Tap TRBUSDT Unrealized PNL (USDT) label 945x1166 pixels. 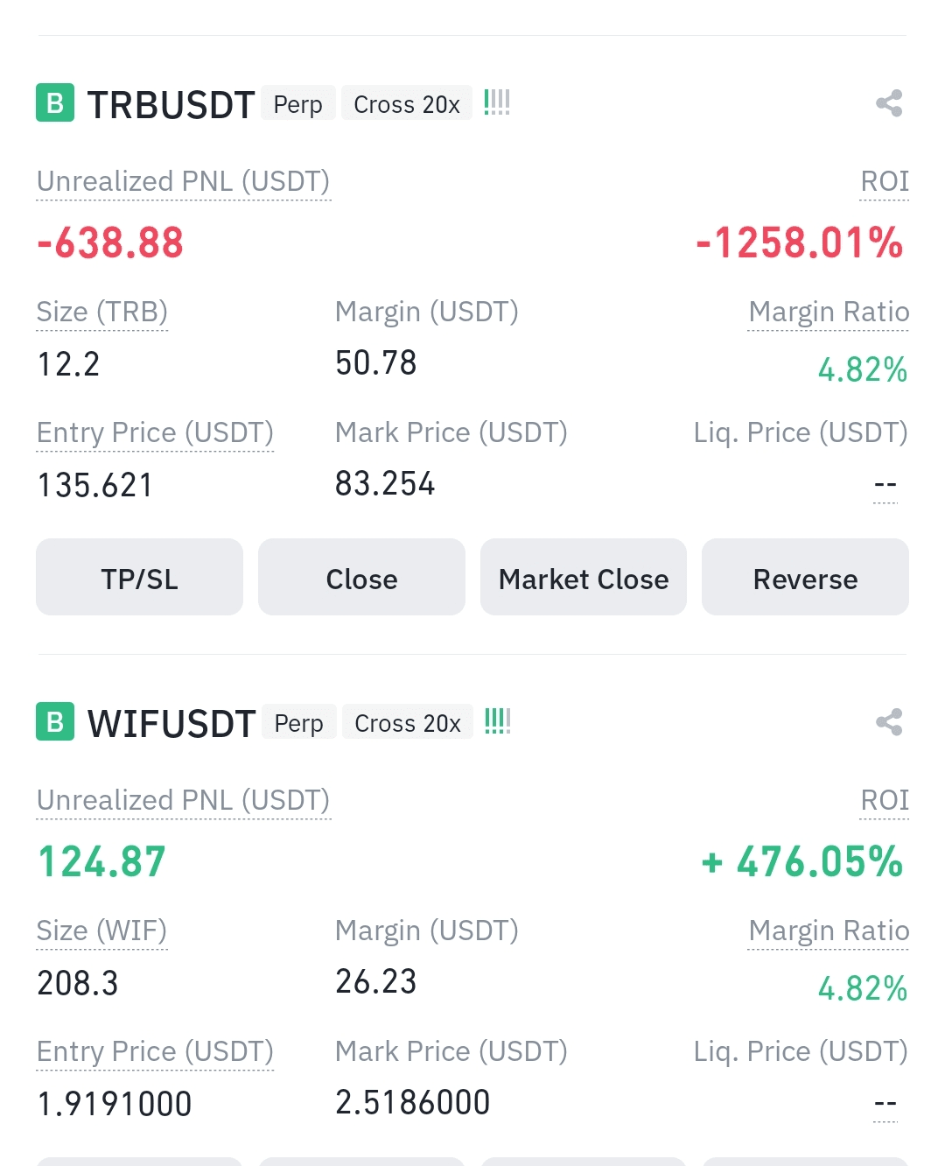coord(183,181)
